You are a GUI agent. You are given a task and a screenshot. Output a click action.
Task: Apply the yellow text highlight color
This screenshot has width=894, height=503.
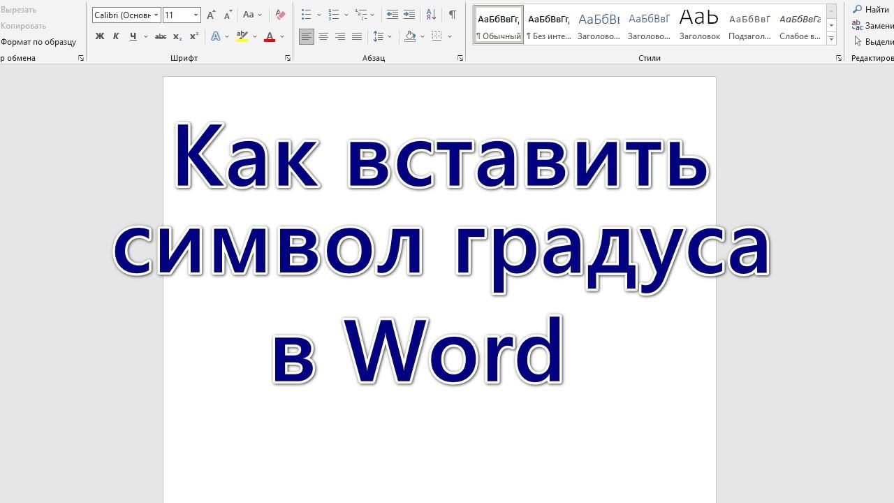tap(242, 36)
